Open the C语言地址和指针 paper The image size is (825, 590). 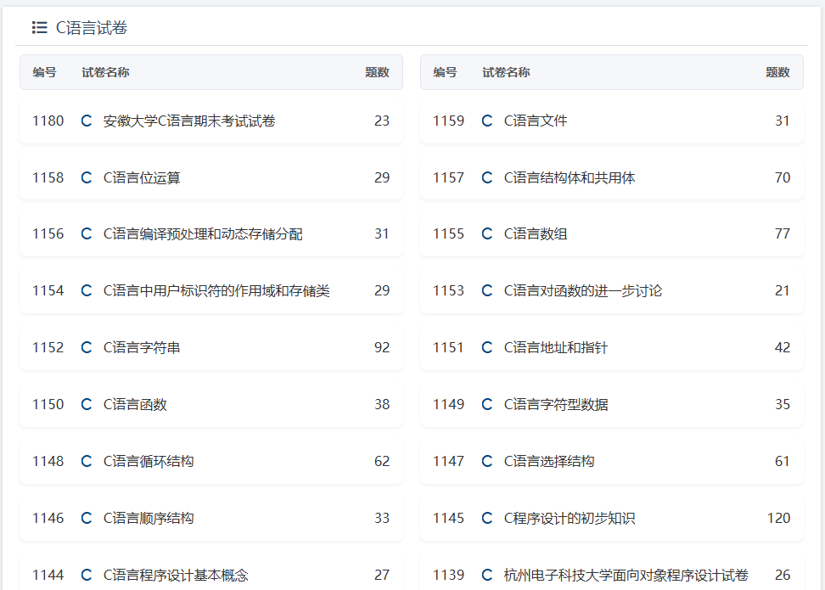point(556,347)
